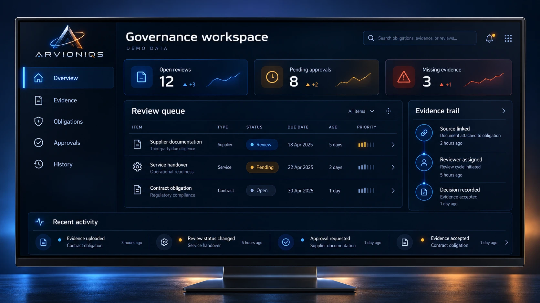Click the Decision recorded document icon
Viewport: 540px width, 303px height.
point(424,192)
